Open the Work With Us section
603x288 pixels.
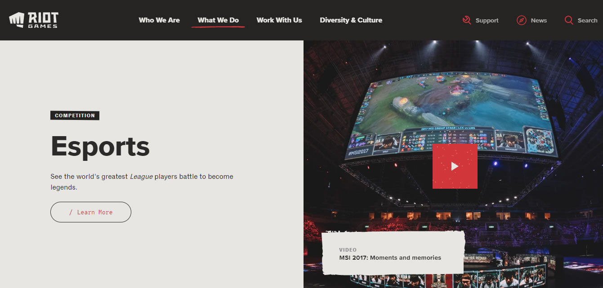click(x=279, y=20)
